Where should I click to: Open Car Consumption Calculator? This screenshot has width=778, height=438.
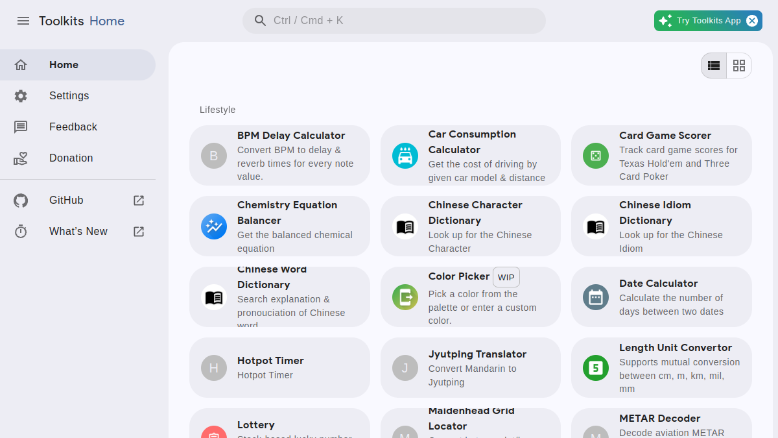[x=471, y=156]
